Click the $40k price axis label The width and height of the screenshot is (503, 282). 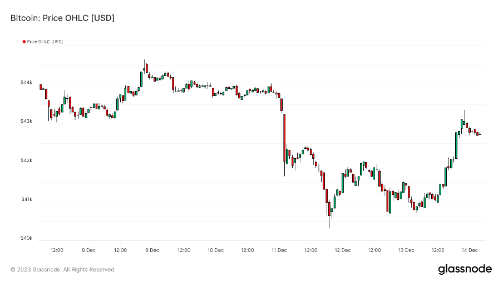[26, 239]
